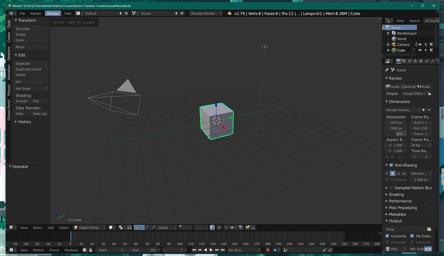Hide the Cube using its eye toggle

[420, 50]
